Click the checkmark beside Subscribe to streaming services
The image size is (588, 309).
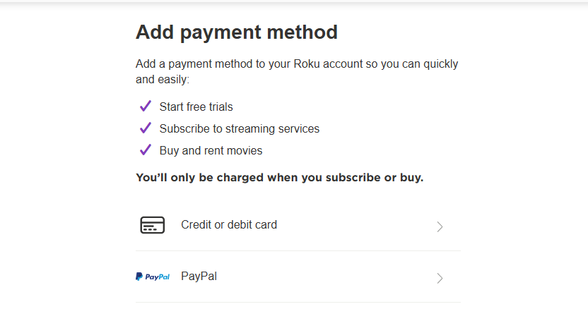(x=146, y=128)
